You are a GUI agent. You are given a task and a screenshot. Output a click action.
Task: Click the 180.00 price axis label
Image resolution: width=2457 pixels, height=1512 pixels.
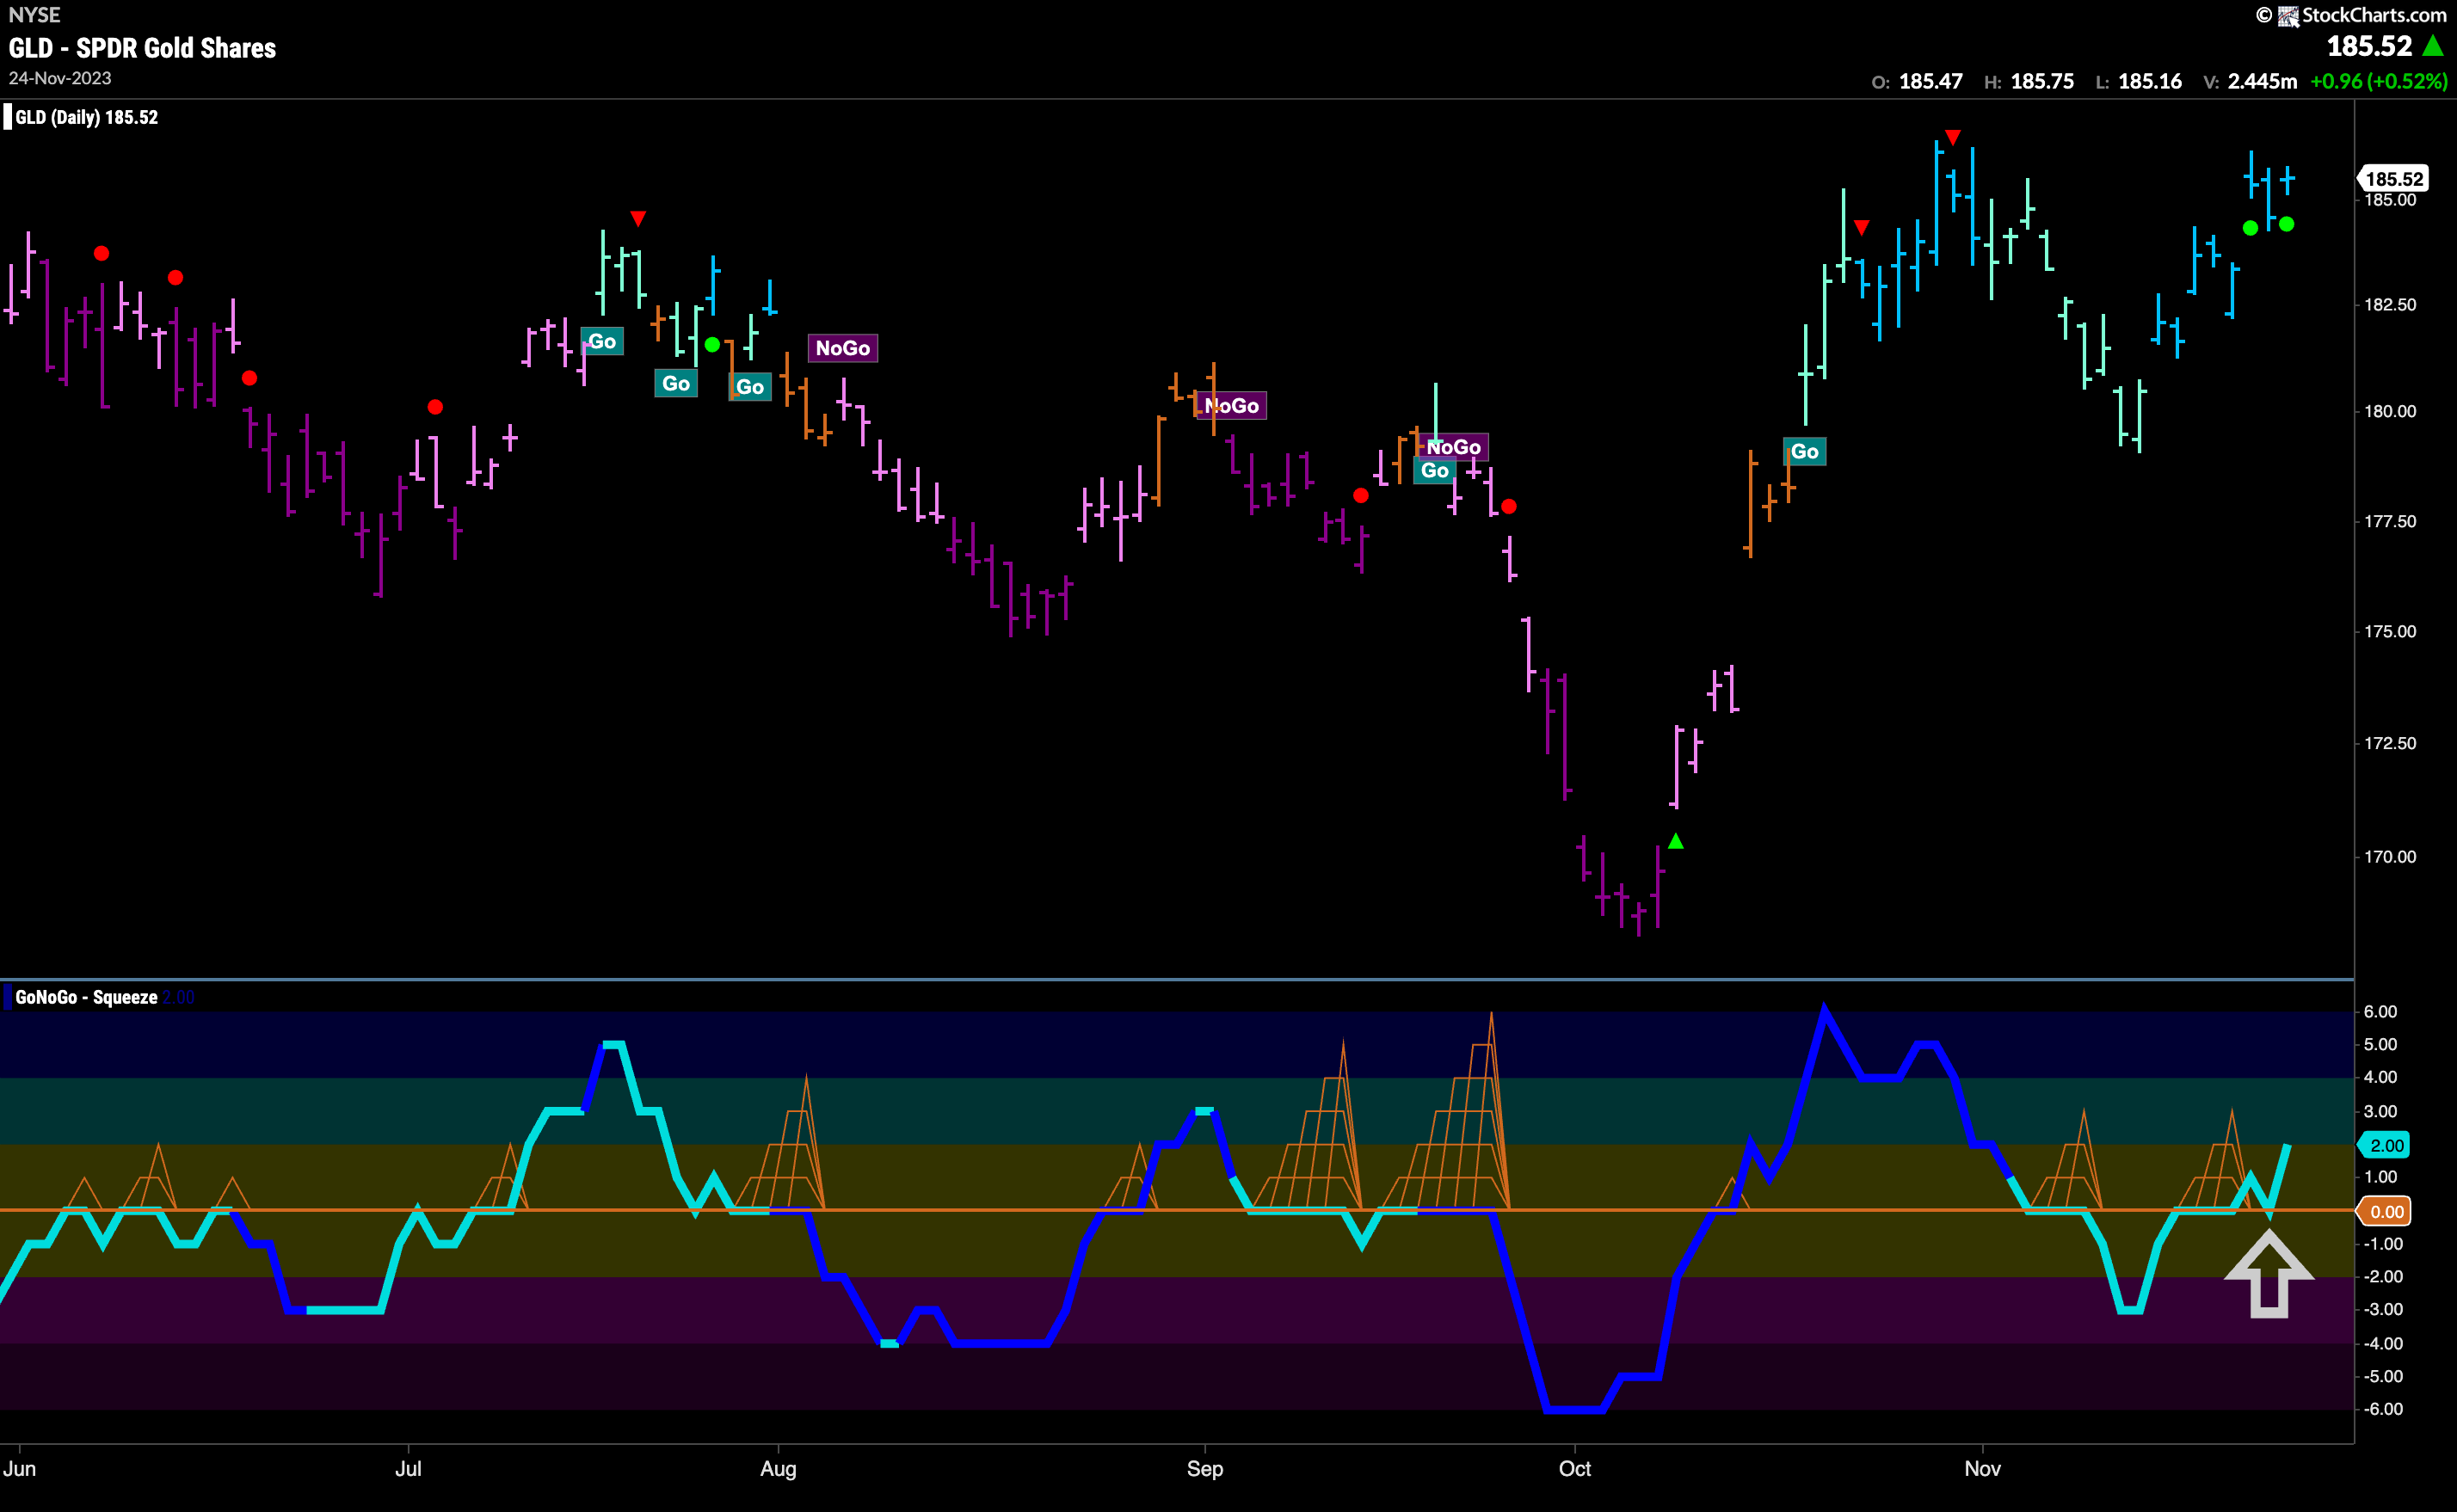click(2390, 411)
